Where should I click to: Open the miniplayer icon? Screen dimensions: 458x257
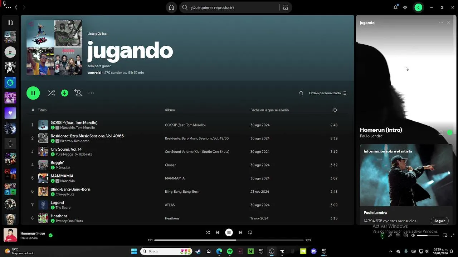coord(445,236)
